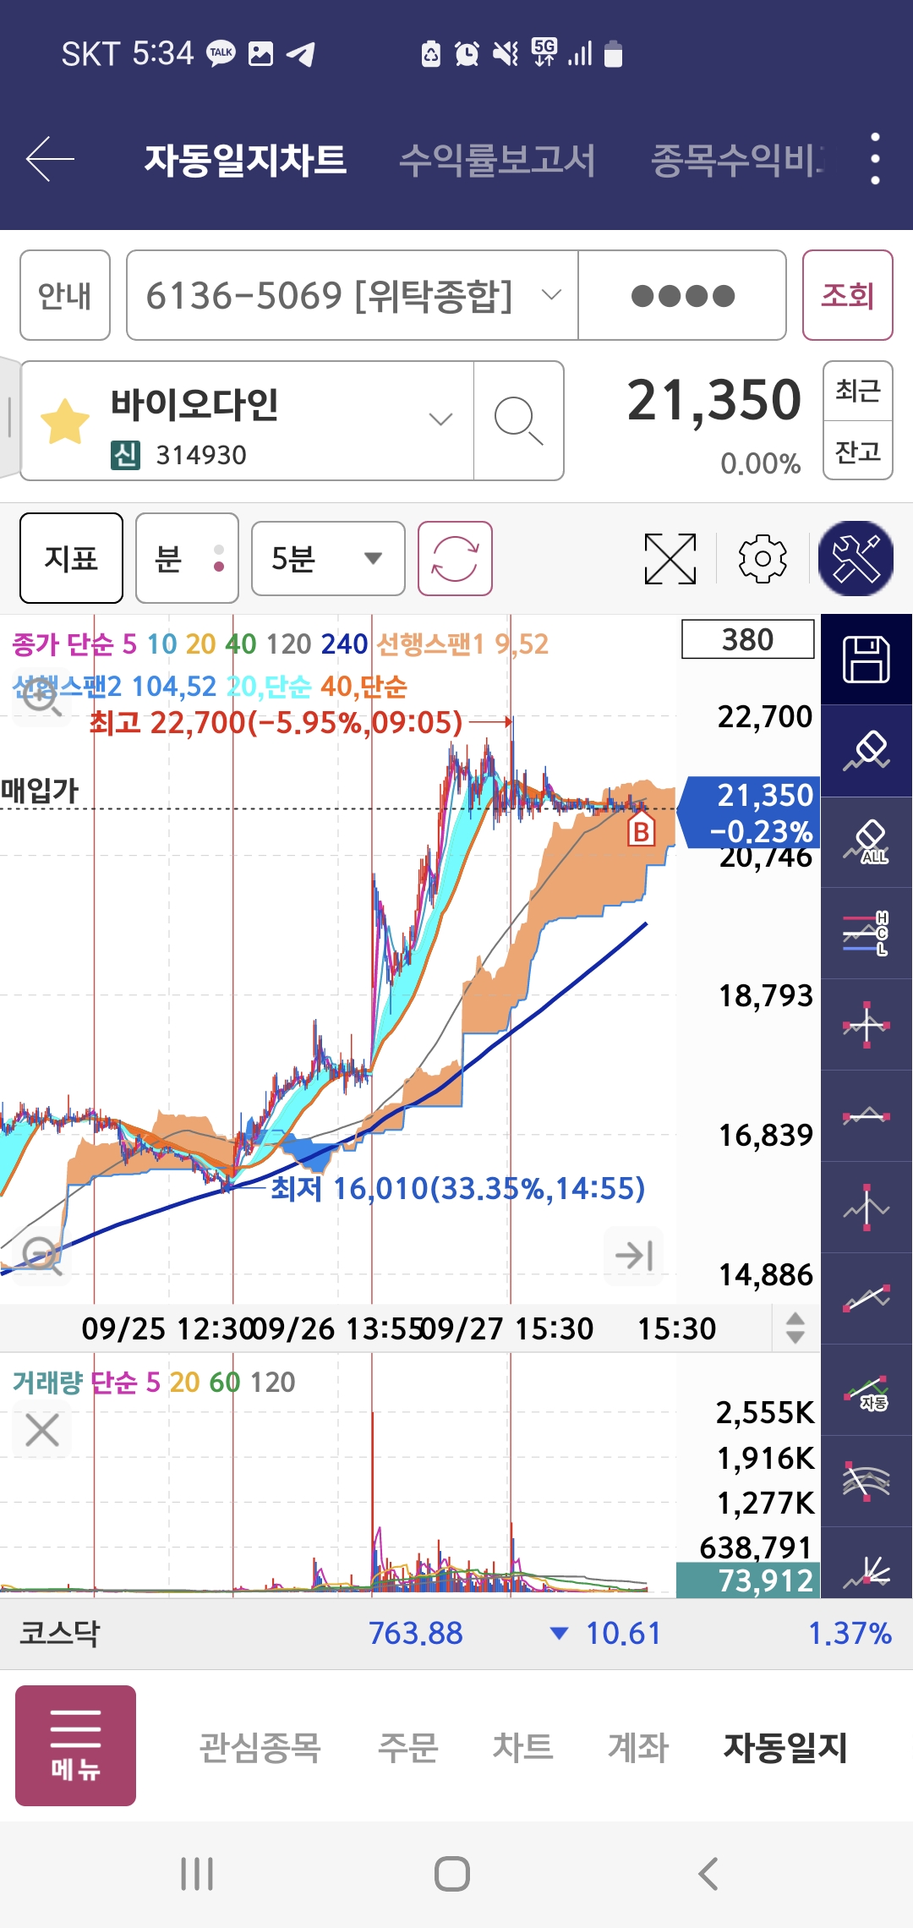Image resolution: width=913 pixels, height=1928 pixels.
Task: Open 자동일지 bottom tab
Action: coord(785,1747)
